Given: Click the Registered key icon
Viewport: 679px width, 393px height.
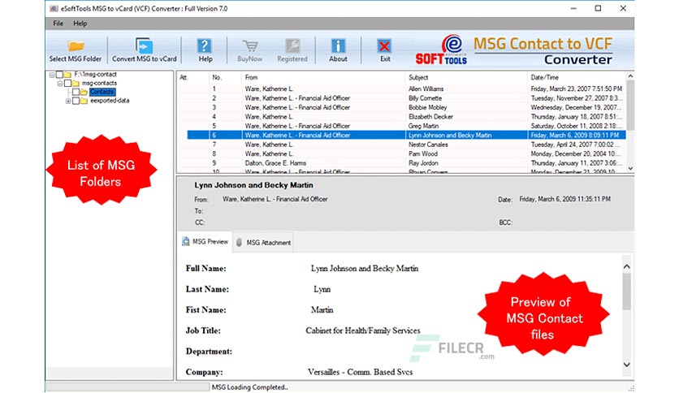Looking at the screenshot, I should (292, 45).
